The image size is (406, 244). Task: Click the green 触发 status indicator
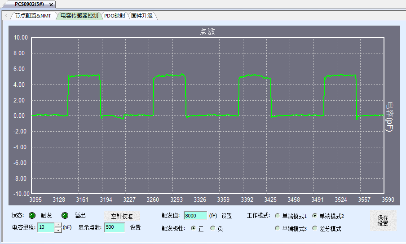(x=32, y=216)
